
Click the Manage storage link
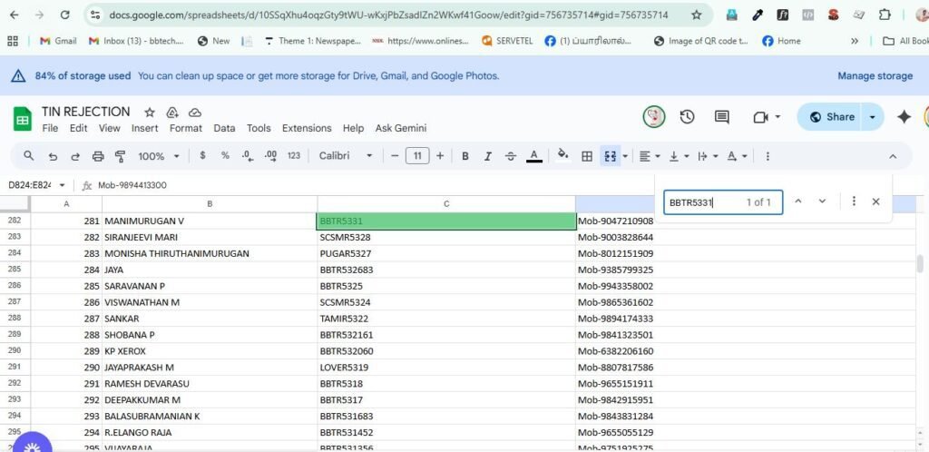[875, 76]
